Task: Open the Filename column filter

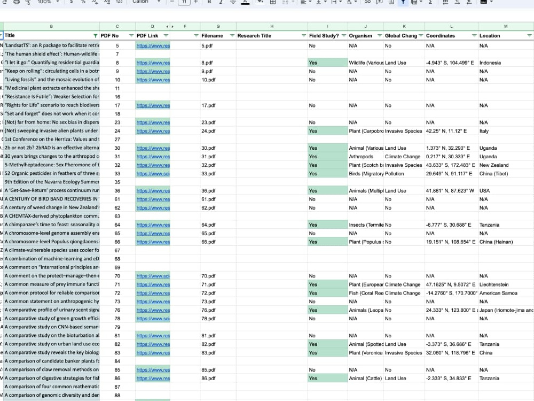Action: [x=232, y=35]
